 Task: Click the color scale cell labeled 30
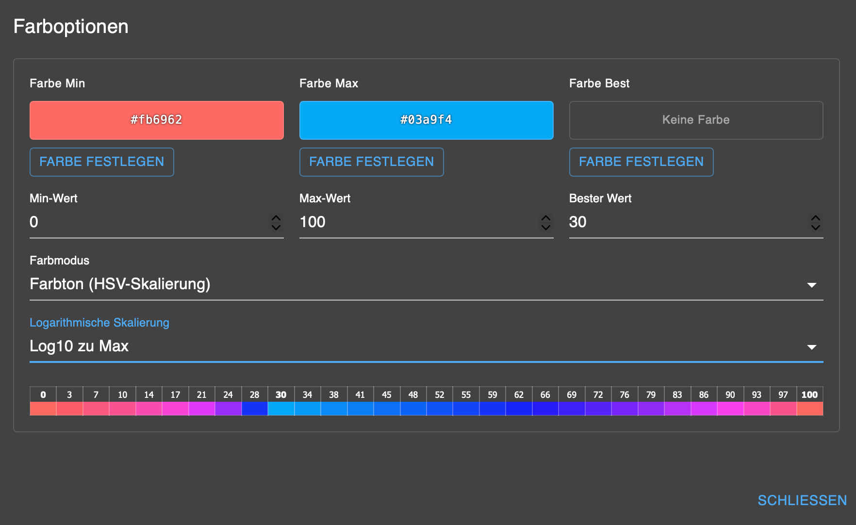coord(281,401)
